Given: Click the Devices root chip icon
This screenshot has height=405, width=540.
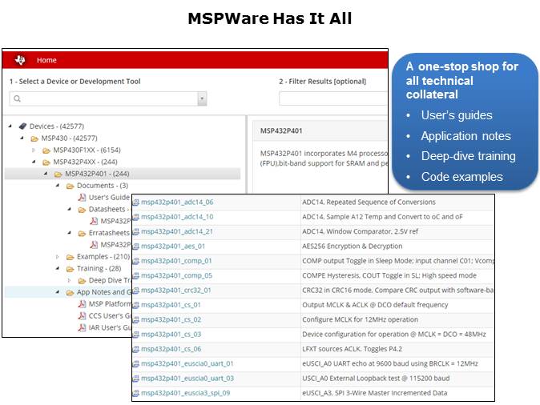Looking at the screenshot, I should click(x=22, y=126).
